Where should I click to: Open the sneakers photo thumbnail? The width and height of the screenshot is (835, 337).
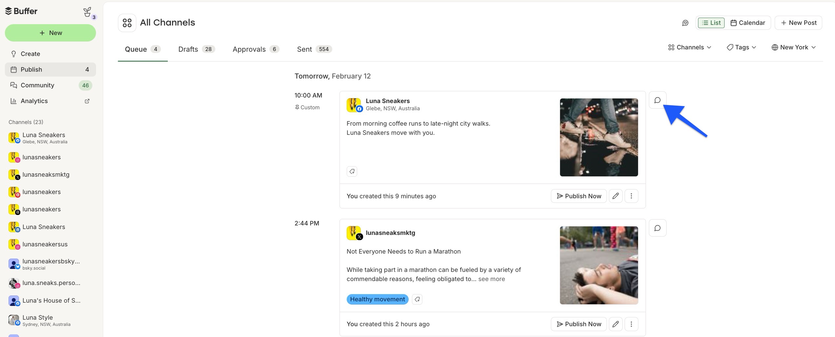coord(599,137)
